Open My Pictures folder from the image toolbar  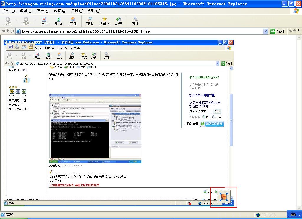coord(31,46)
